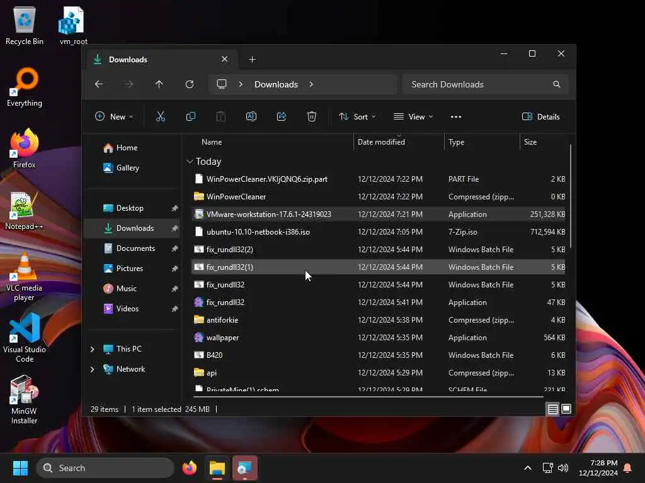This screenshot has height=483, width=645.
Task: Collapse the Today group
Action: tap(190, 162)
